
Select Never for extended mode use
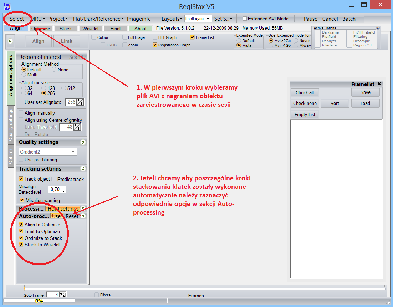click(296, 41)
